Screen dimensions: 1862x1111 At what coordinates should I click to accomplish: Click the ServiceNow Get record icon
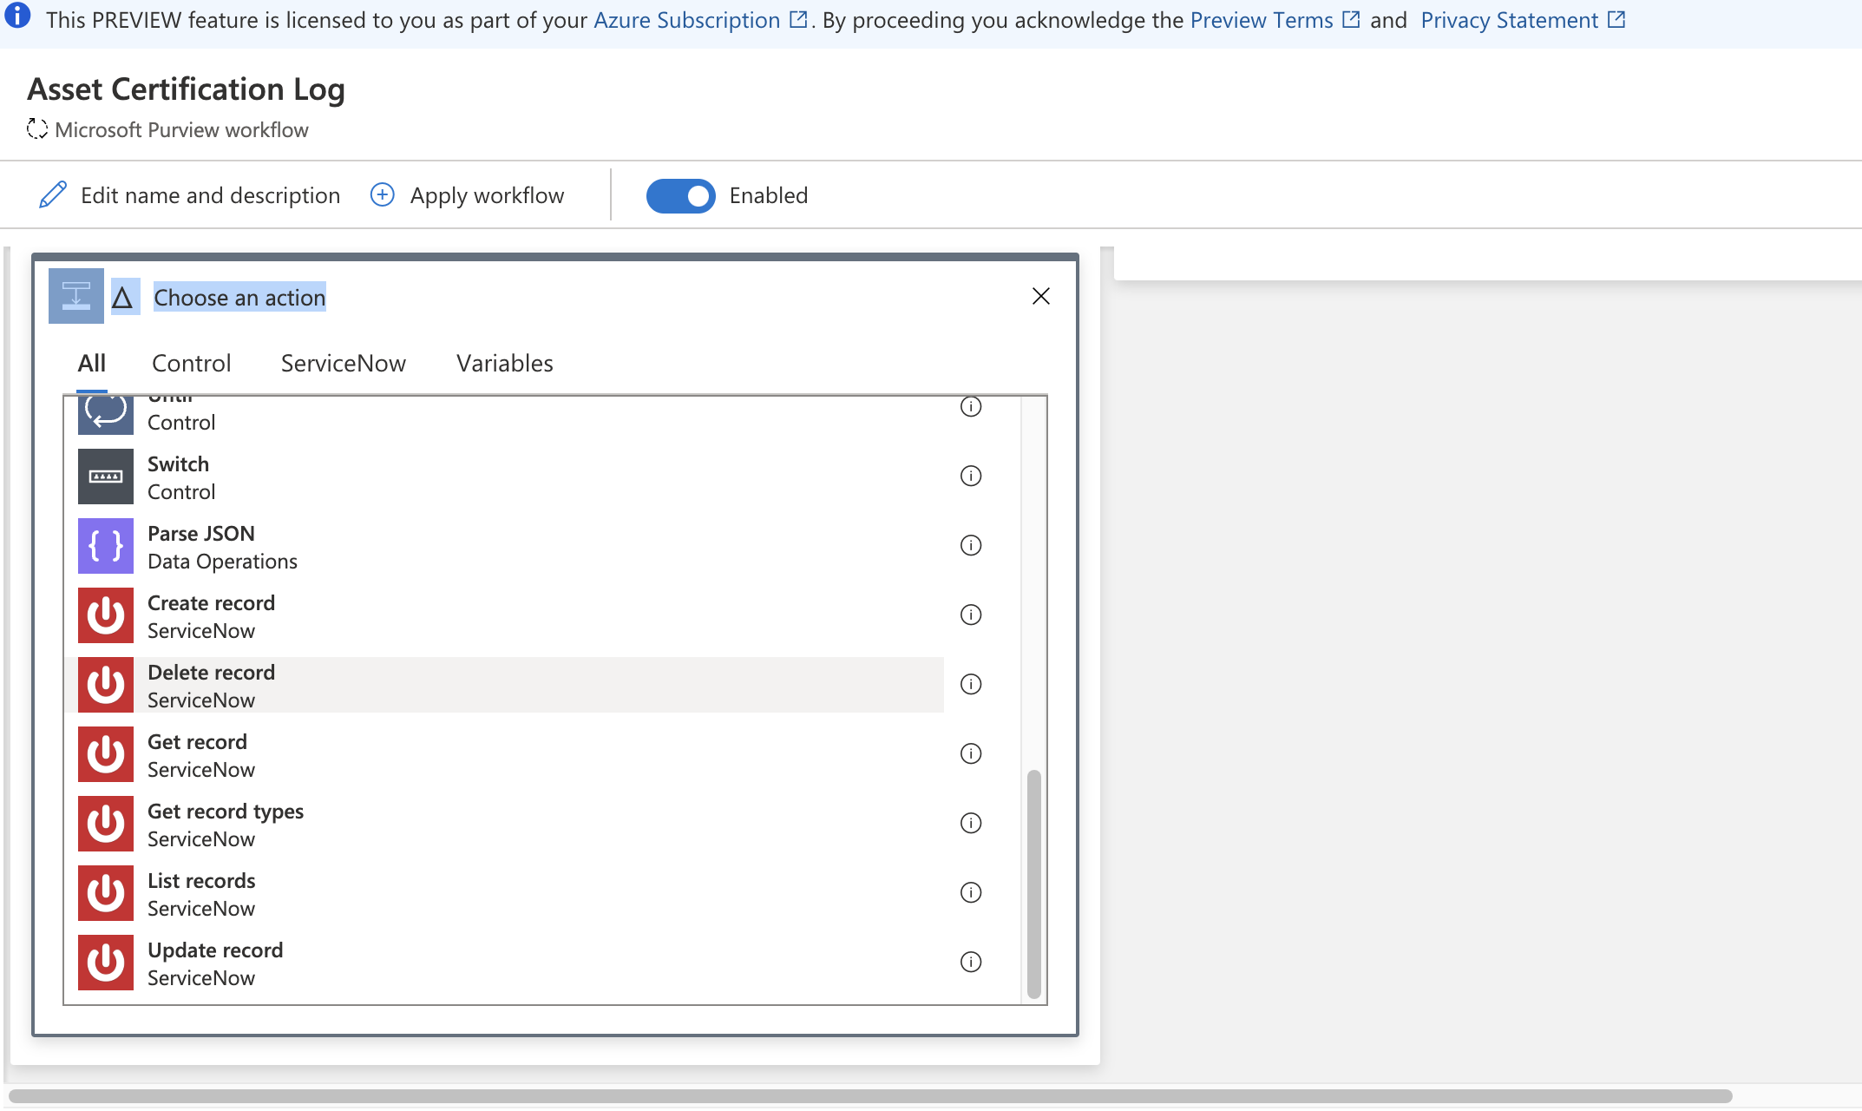tap(104, 754)
